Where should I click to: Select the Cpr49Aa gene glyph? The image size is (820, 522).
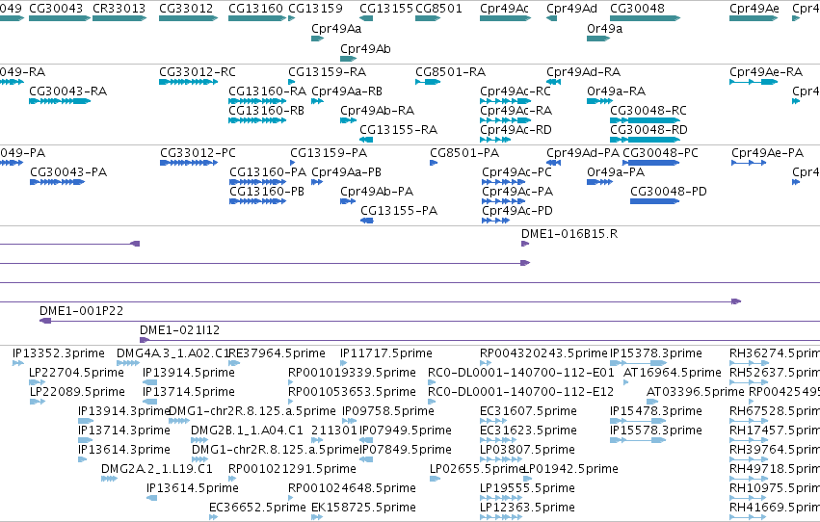tap(317, 39)
